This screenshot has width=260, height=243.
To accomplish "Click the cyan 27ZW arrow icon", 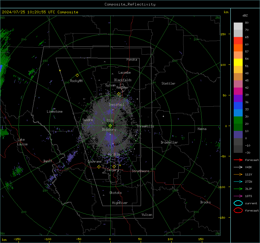I will coord(238,182).
